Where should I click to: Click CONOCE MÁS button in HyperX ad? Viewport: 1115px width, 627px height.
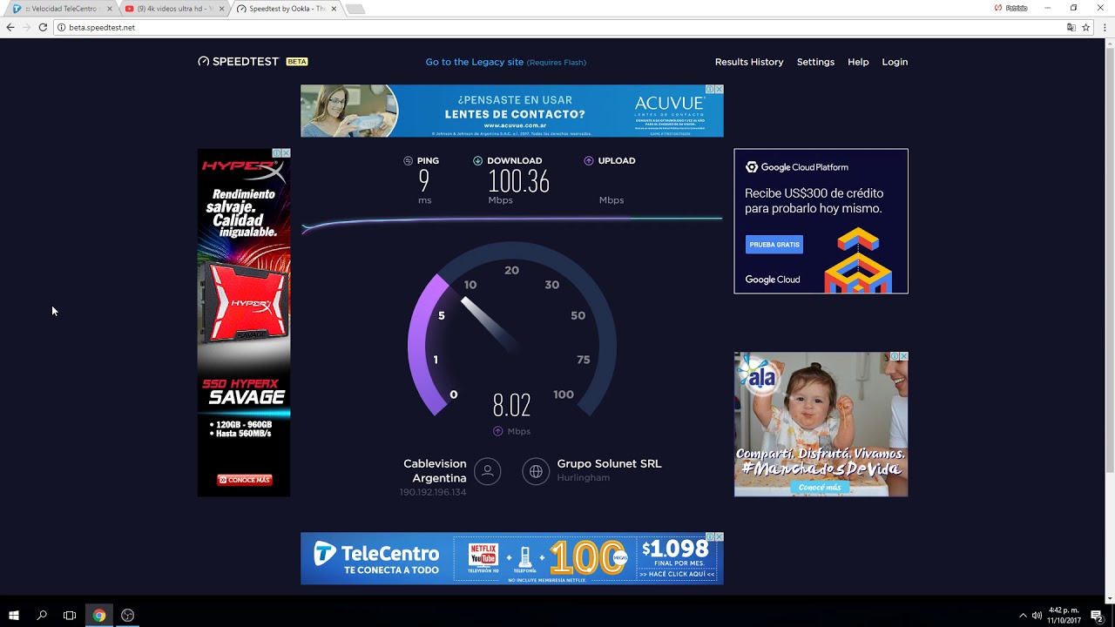tap(245, 480)
